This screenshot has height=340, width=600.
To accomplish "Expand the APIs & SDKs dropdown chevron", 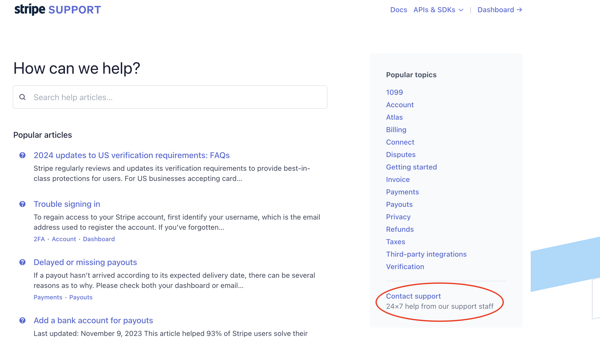I will coord(461,10).
